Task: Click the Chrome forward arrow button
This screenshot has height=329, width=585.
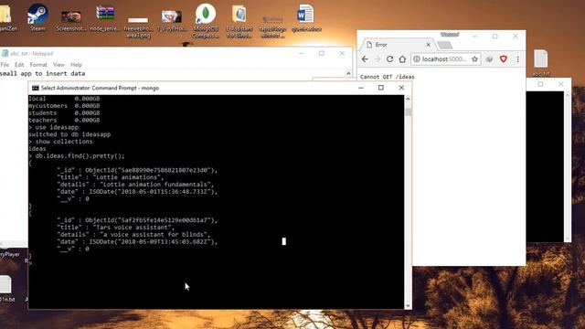Action: [378, 58]
